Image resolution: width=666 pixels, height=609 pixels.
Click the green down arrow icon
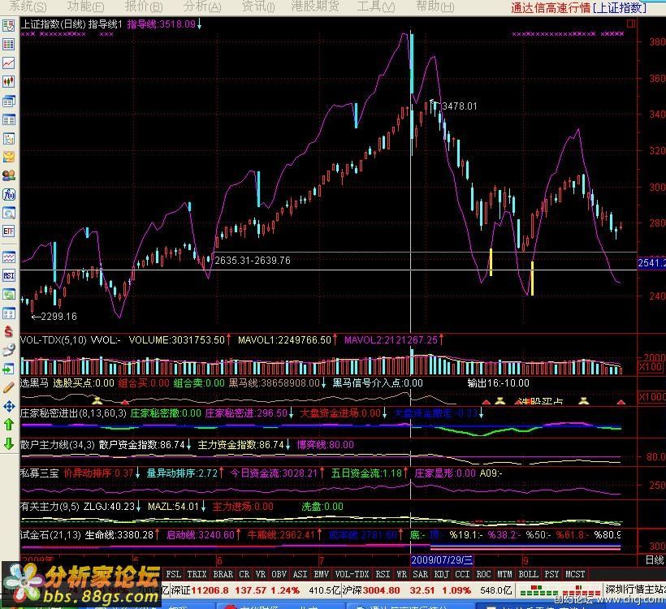pyautogui.click(x=8, y=443)
